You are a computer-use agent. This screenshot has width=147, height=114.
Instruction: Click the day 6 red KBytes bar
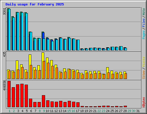(31, 103)
